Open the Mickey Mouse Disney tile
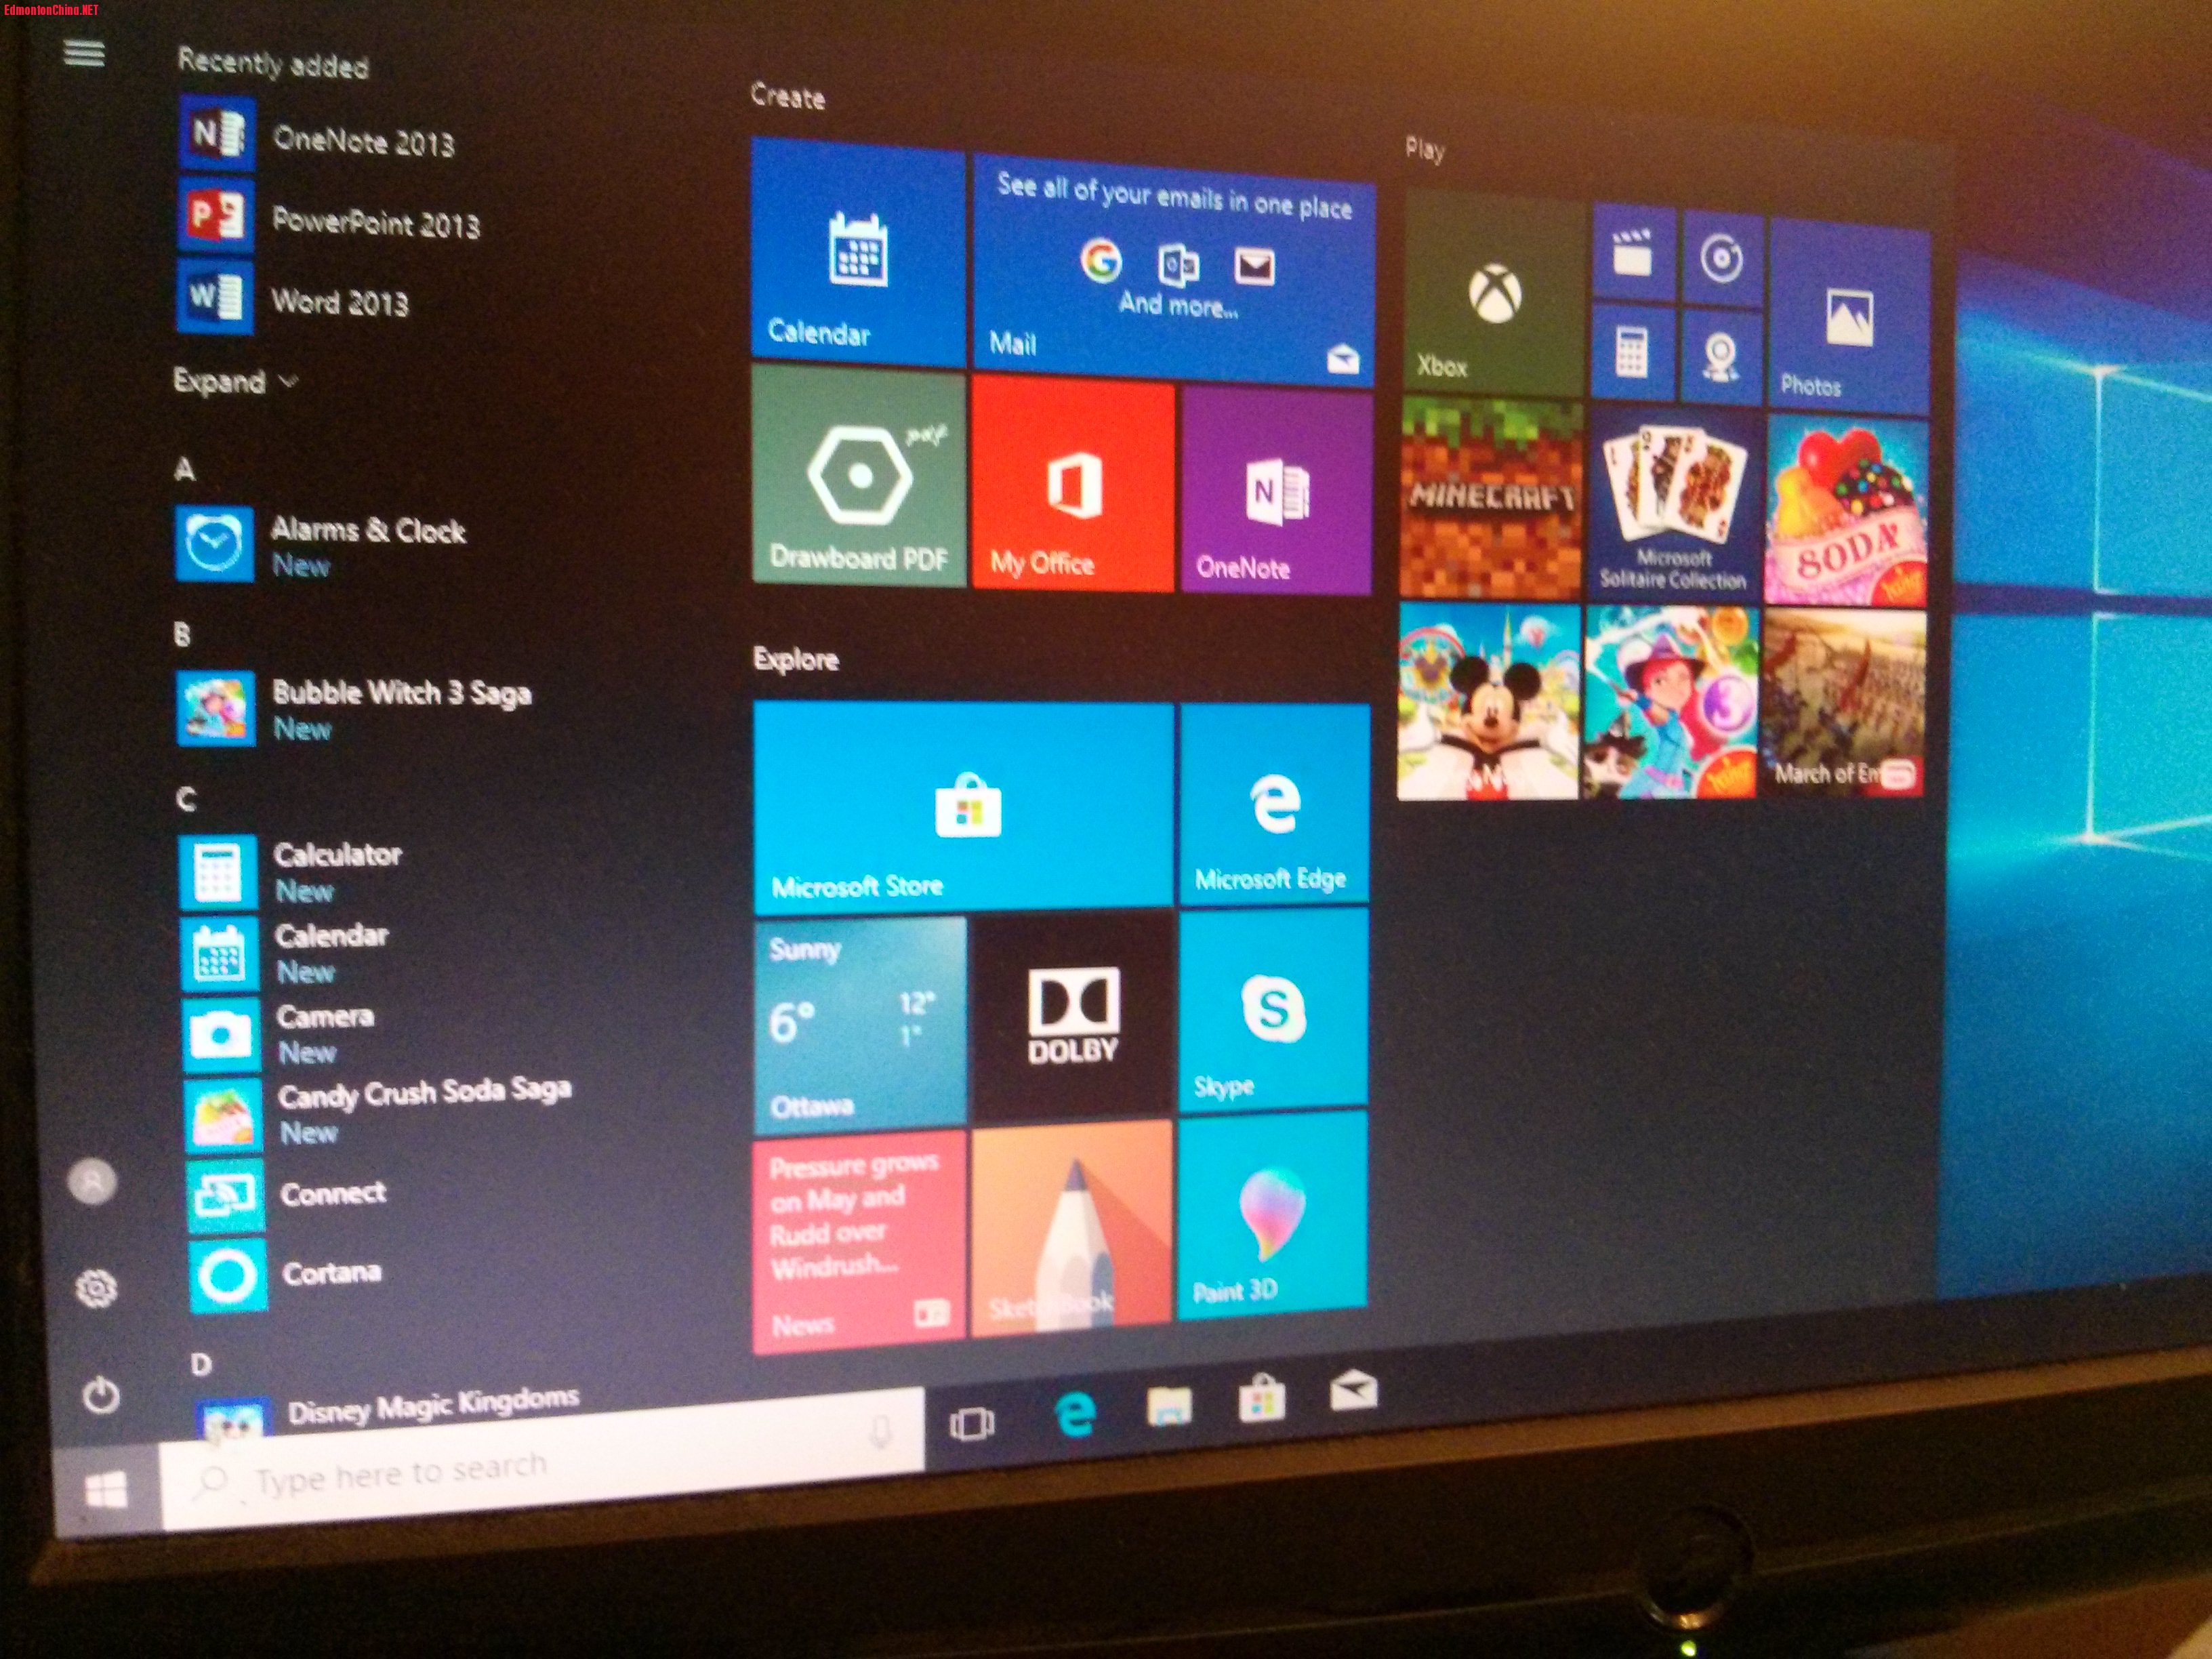 point(1489,702)
